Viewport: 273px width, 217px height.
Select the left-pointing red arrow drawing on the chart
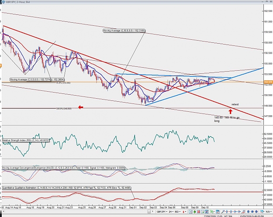tap(81, 107)
